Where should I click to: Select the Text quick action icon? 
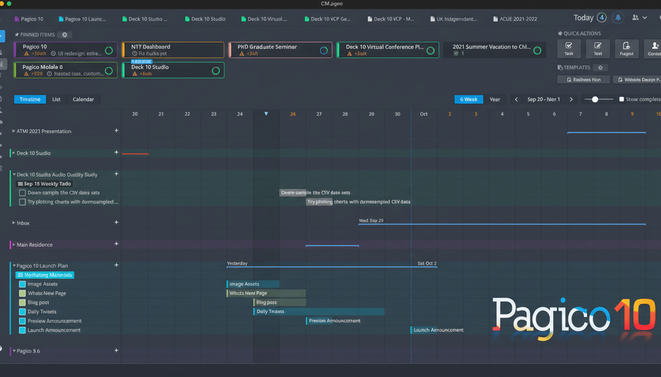click(x=598, y=49)
